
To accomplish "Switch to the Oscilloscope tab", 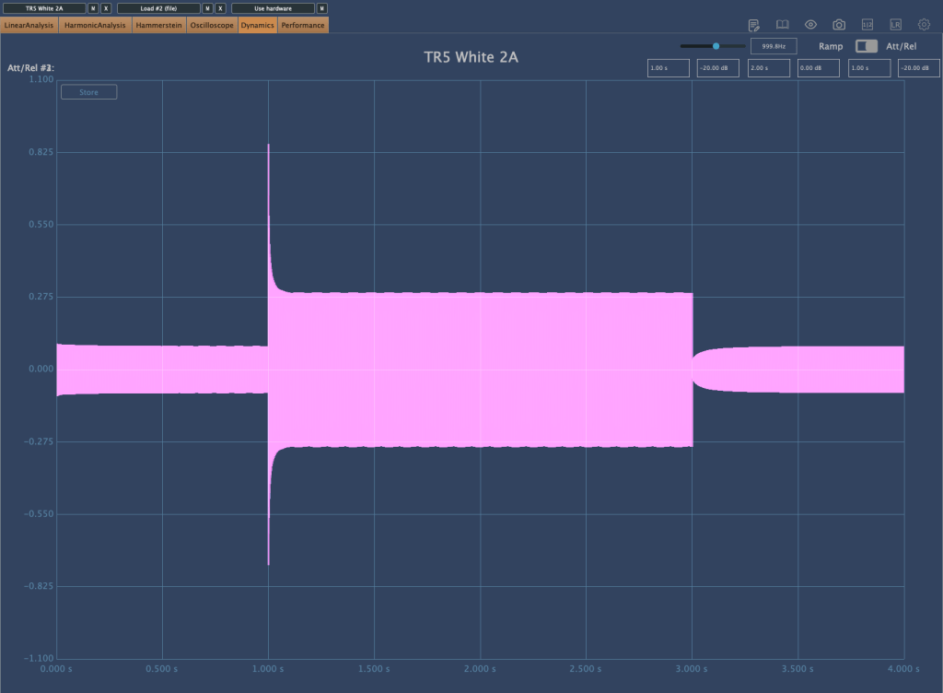I will tap(212, 25).
